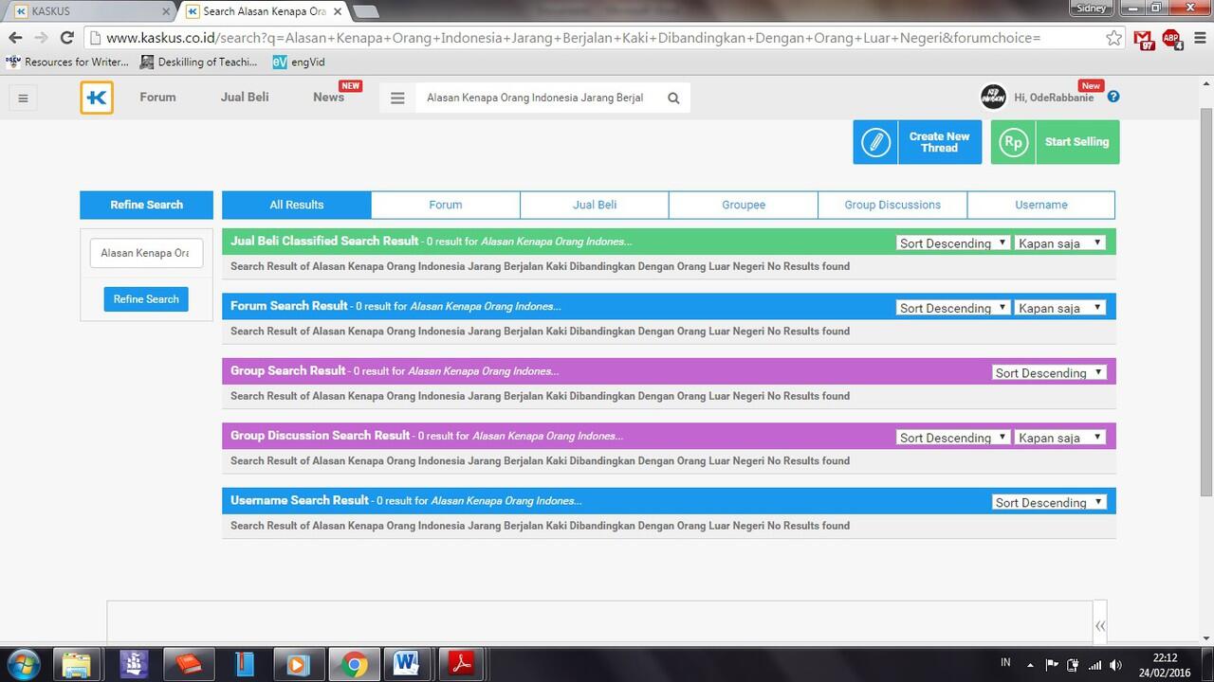1214x682 pixels.
Task: Click the network signal tray icon
Action: [x=1095, y=665]
